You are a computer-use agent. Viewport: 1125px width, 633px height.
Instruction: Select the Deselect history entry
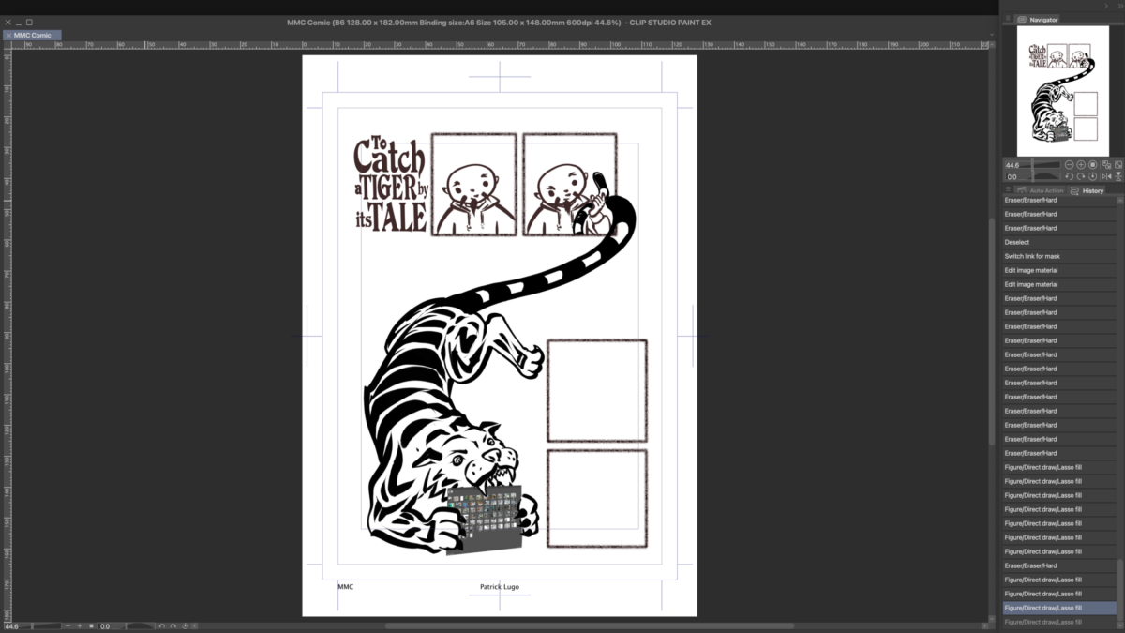(1057, 242)
